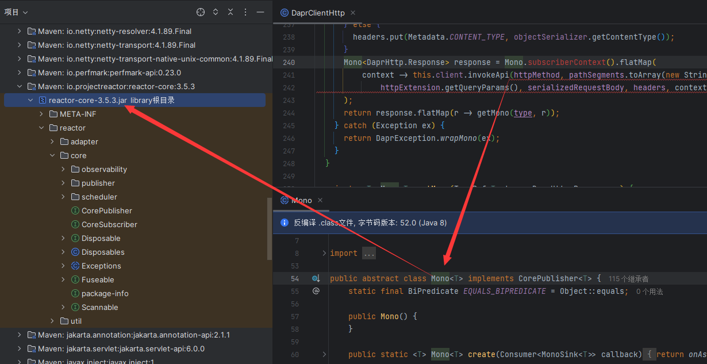Click the Exceptions class icon

pyautogui.click(x=75, y=266)
